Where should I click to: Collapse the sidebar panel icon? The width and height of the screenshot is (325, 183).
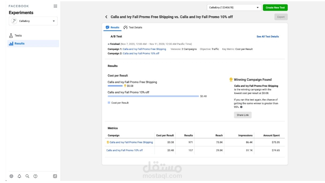tap(55, 176)
